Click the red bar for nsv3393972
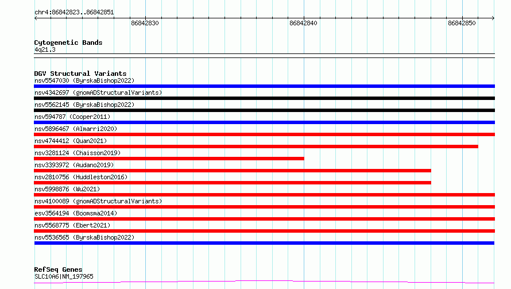 233,171
